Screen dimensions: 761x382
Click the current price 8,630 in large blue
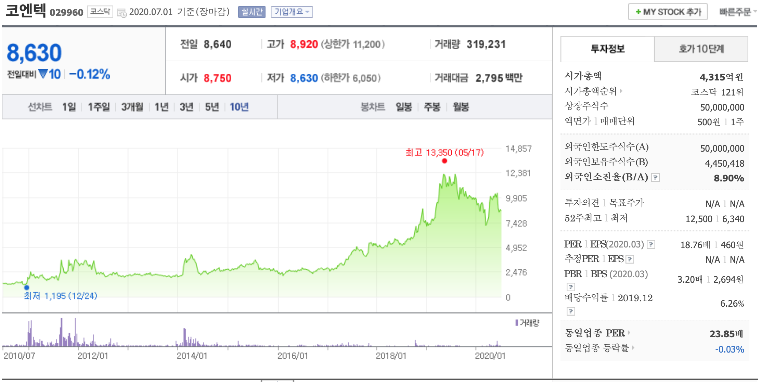click(x=34, y=53)
